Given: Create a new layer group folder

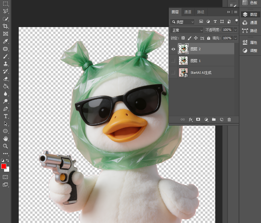Looking at the screenshot, I should [x=214, y=119].
